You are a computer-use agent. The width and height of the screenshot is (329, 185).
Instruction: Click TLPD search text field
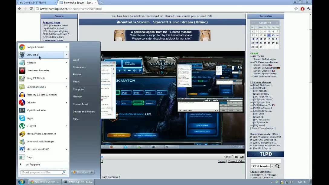[x=265, y=161]
